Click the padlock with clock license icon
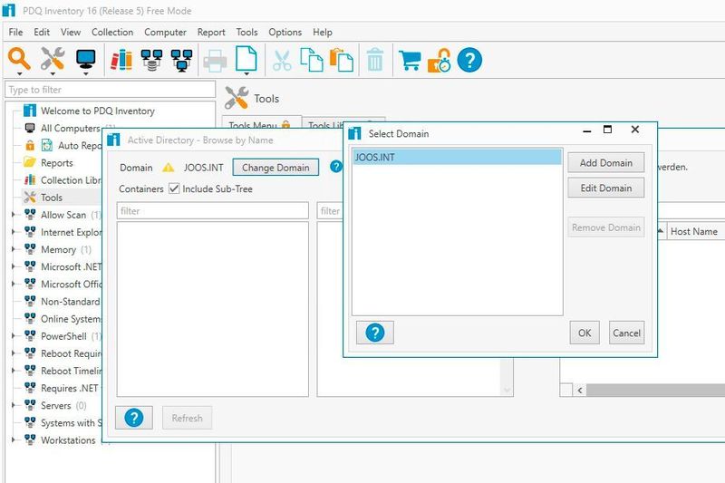This screenshot has height=483, width=725. point(439,60)
